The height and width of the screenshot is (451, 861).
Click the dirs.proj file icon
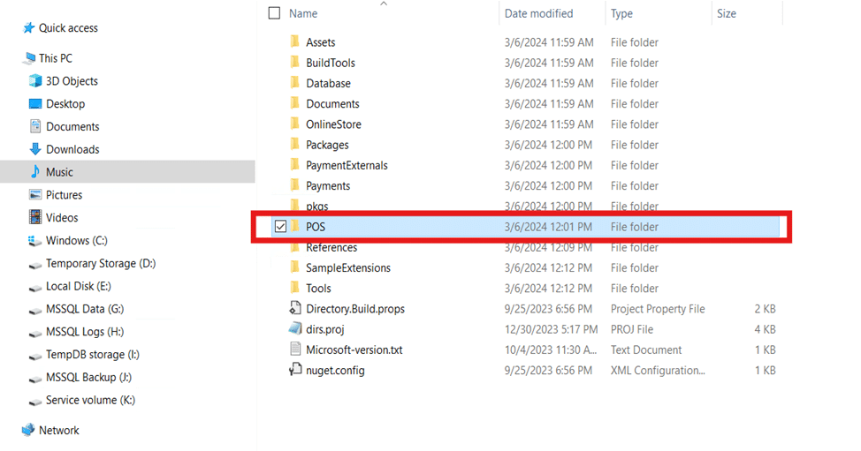(x=295, y=329)
